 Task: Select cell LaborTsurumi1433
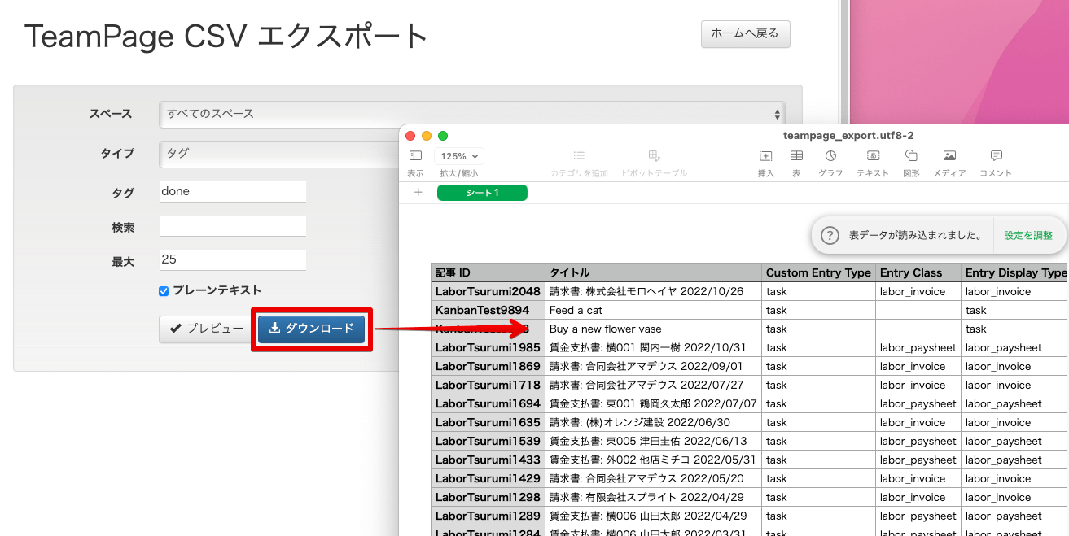(488, 460)
